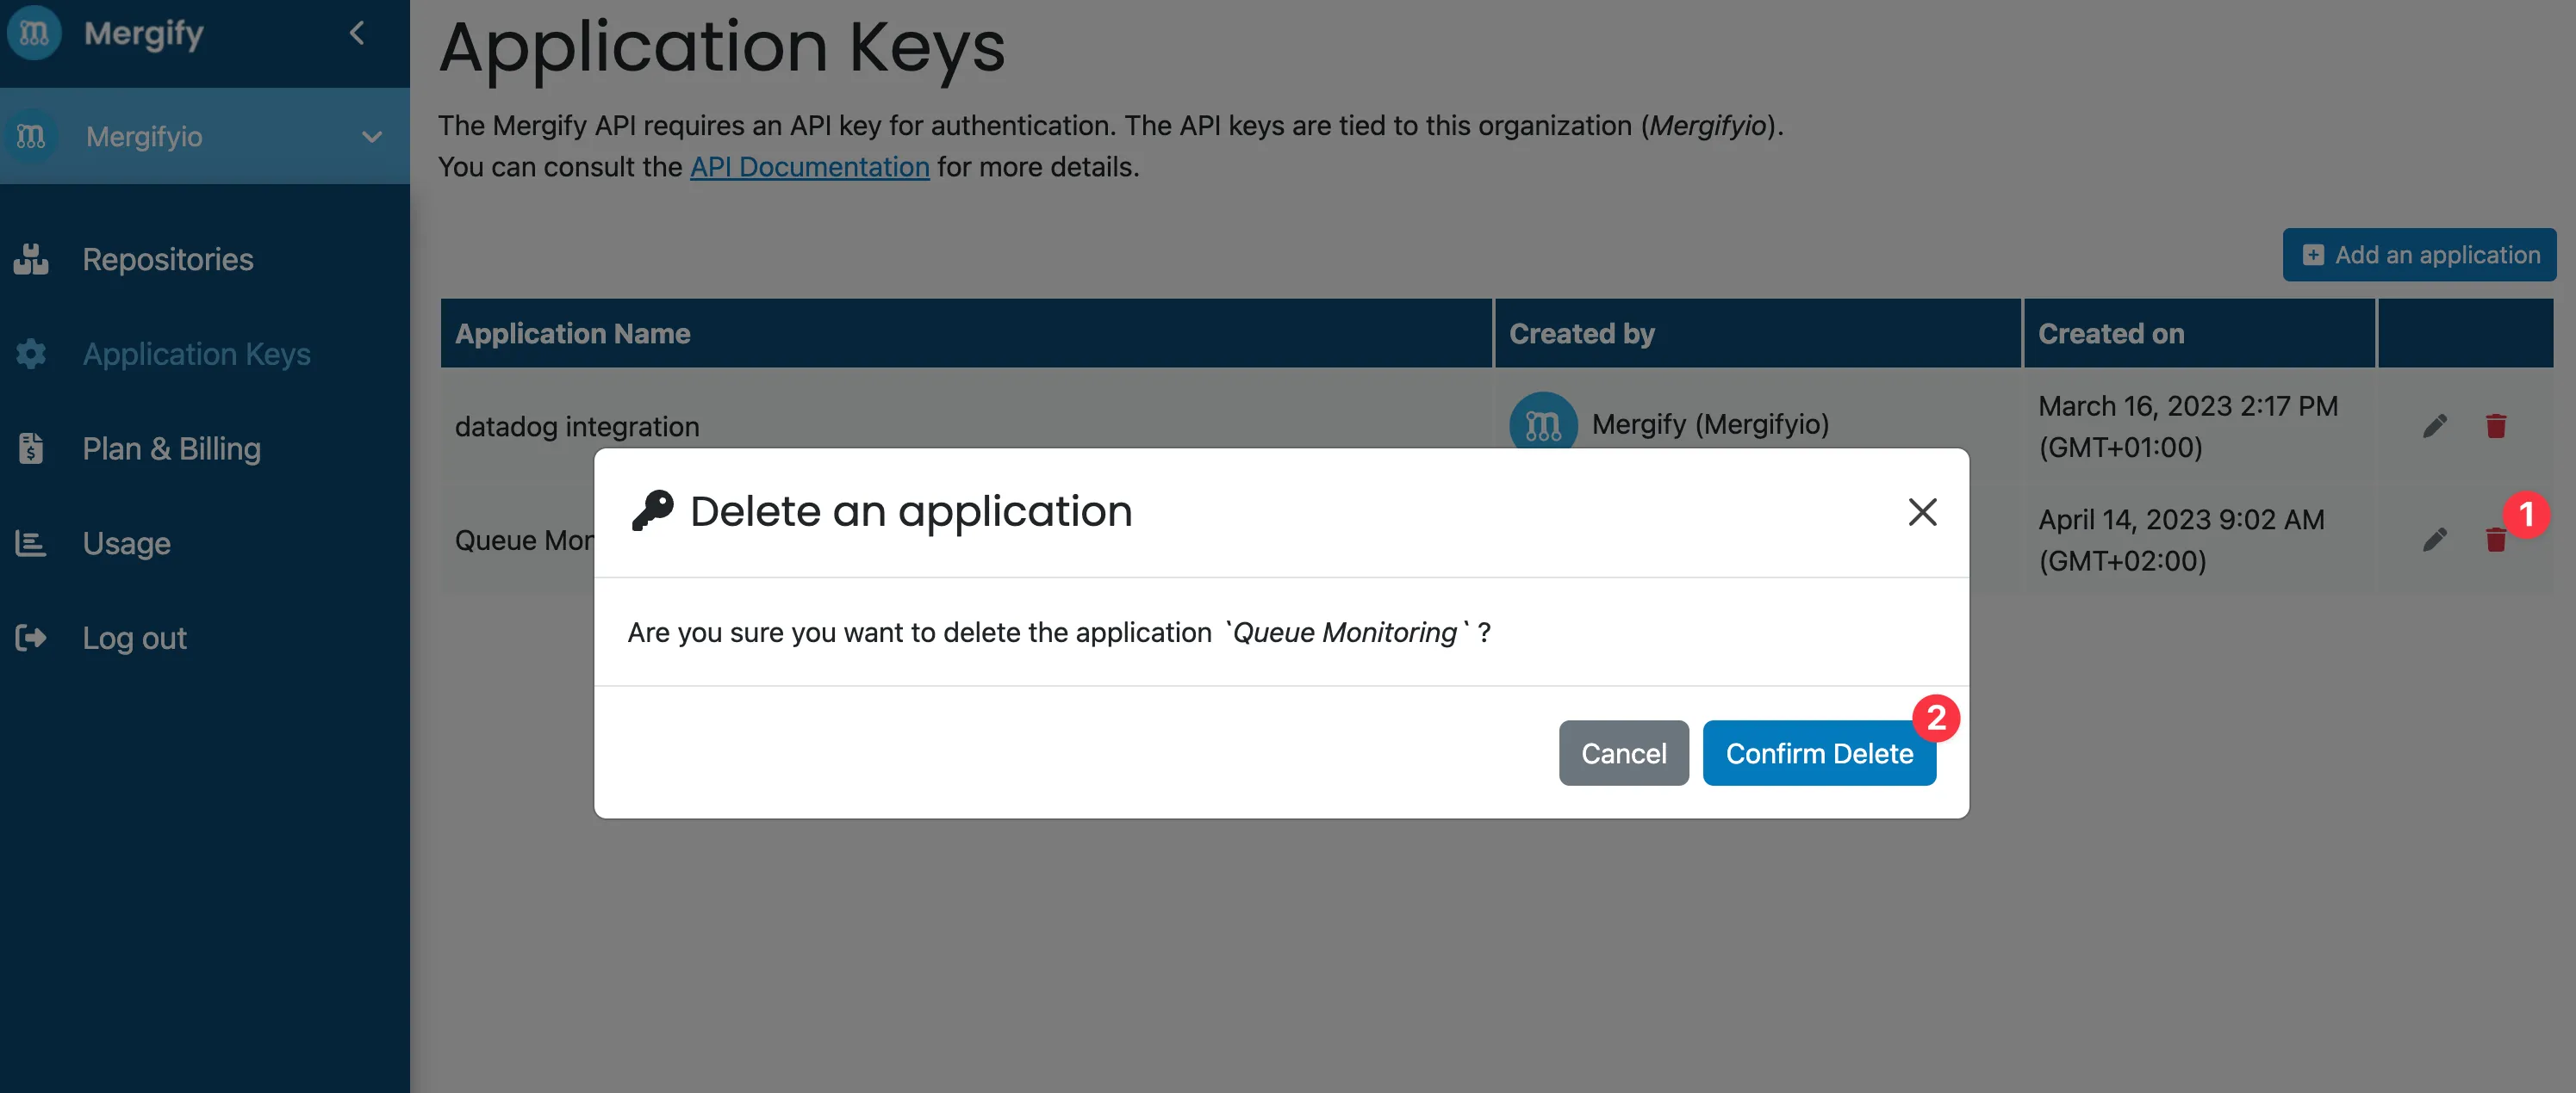Click the Mergify logo icon

[x=33, y=33]
